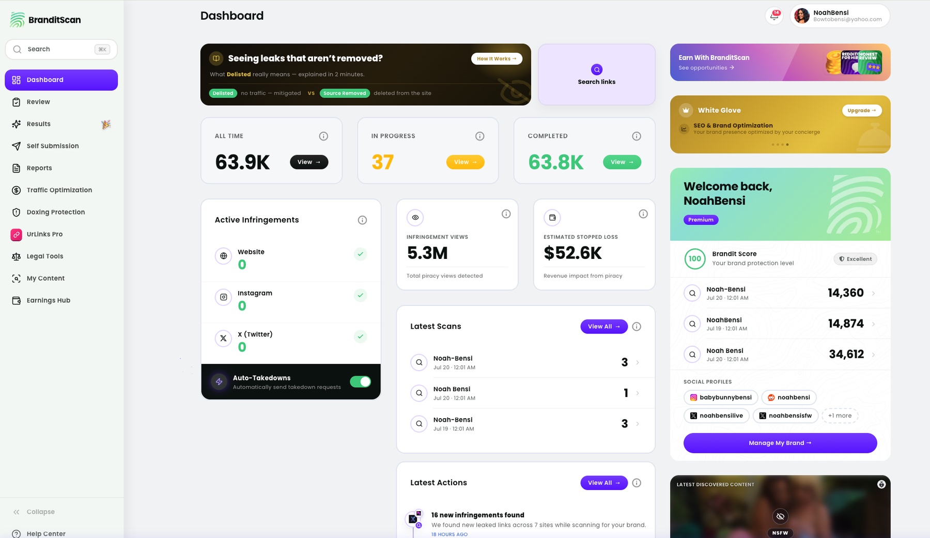Click the info icon on Completed card
The image size is (930, 538).
(637, 136)
